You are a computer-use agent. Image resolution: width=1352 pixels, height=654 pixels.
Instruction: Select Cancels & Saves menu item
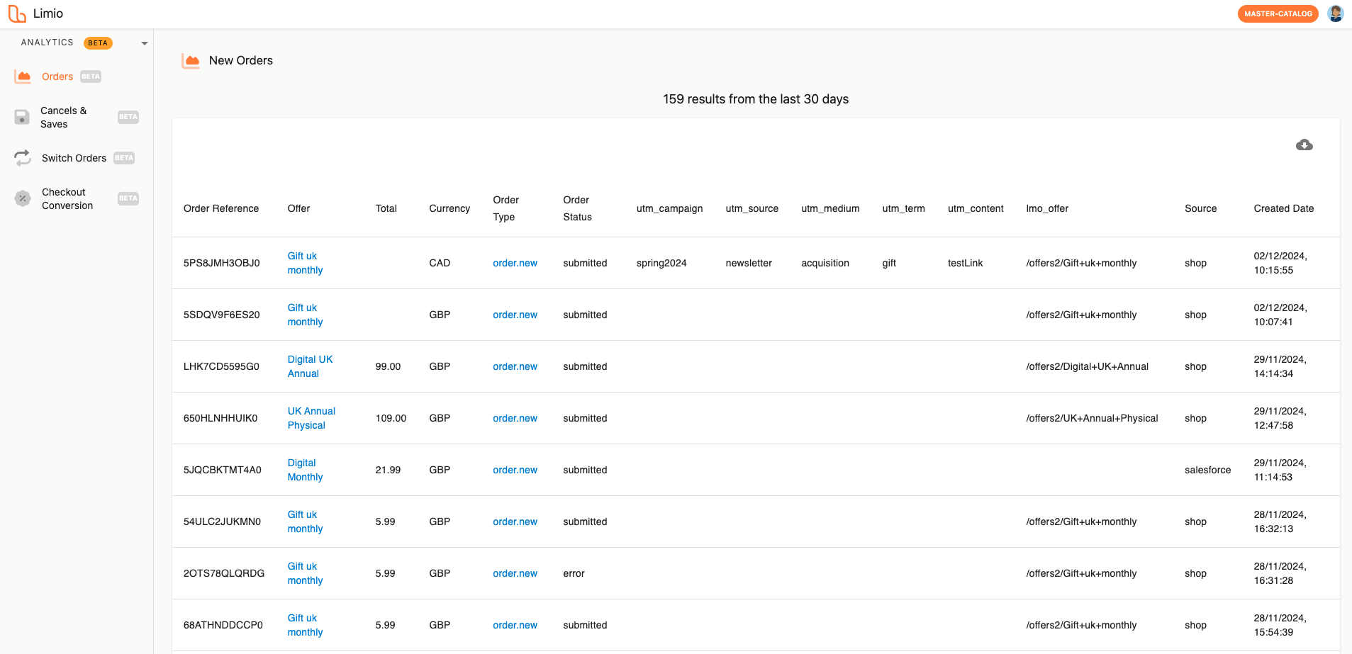tap(63, 117)
